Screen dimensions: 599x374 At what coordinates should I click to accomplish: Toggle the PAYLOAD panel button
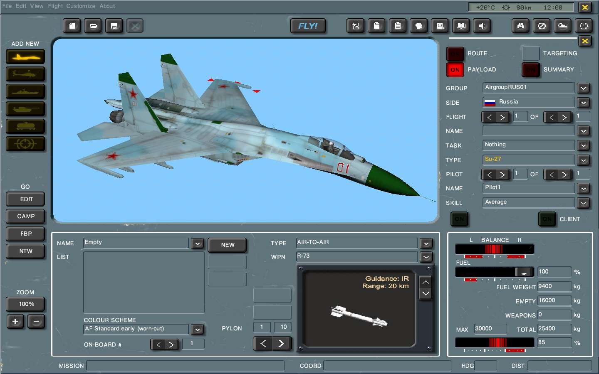point(455,70)
